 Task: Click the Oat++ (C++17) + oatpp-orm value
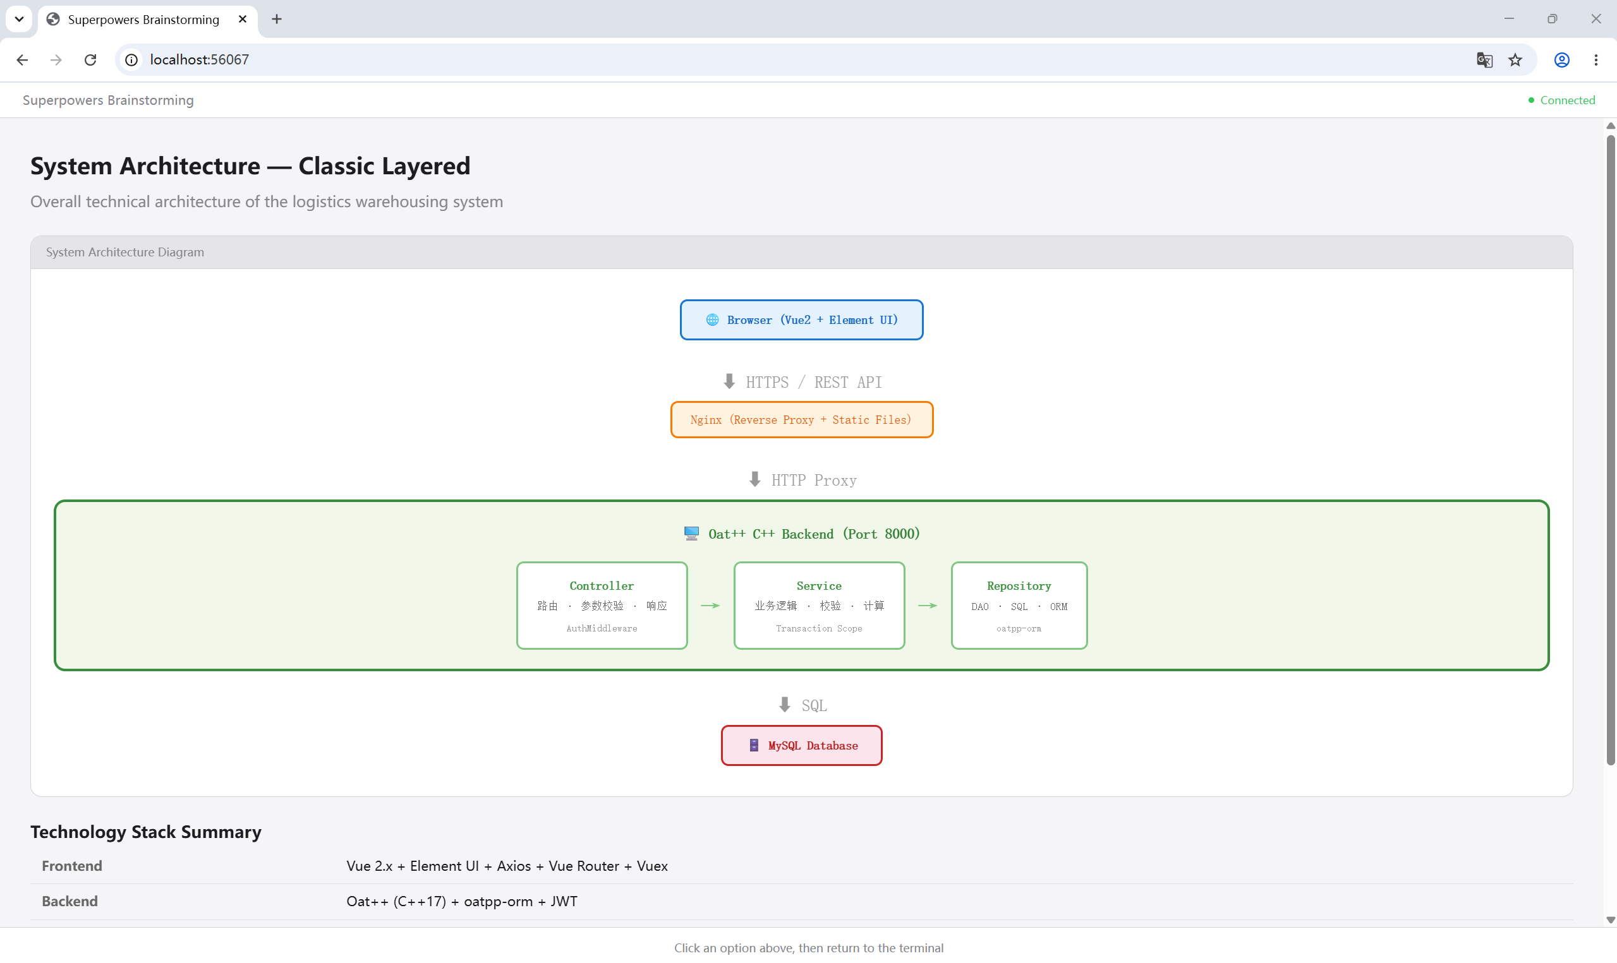pyautogui.click(x=462, y=901)
